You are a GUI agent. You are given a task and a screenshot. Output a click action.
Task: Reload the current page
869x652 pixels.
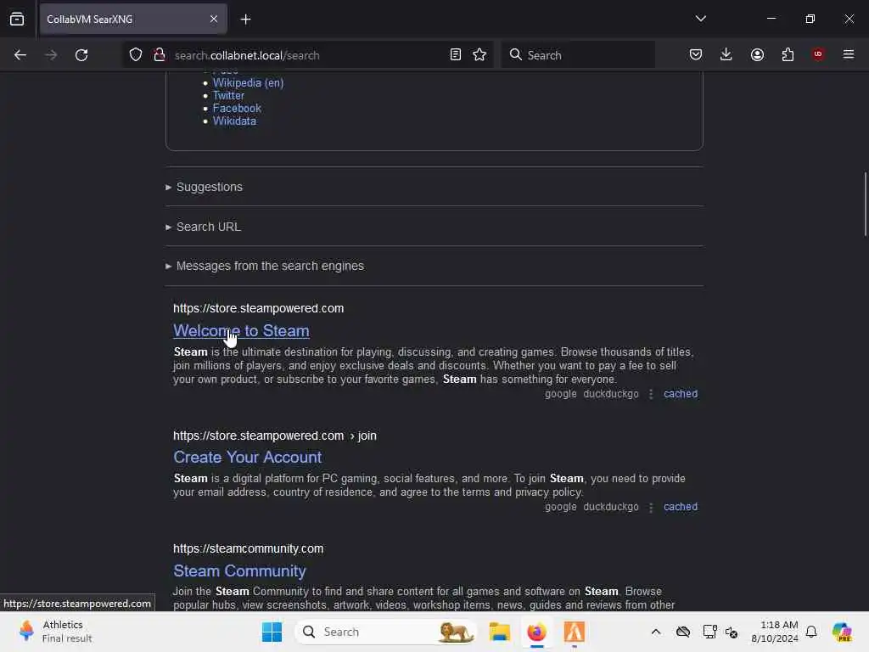pos(81,55)
